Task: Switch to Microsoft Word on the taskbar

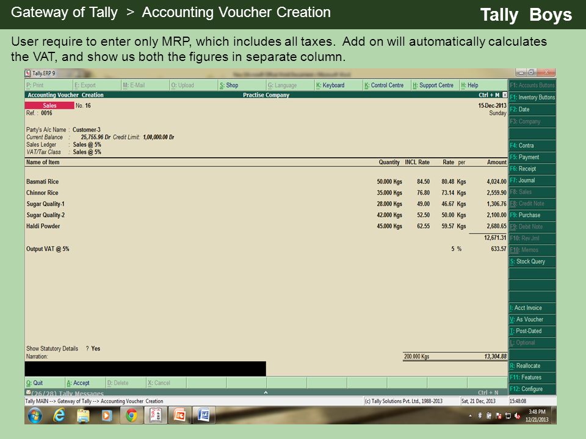Action: click(x=204, y=415)
